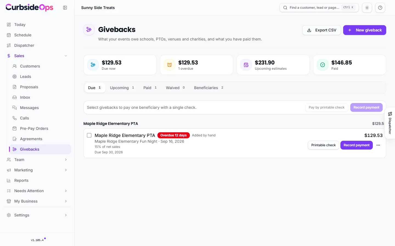Screen dimensions: 395x246
Task: Open the help question mark icon
Action: pyautogui.click(x=380, y=8)
